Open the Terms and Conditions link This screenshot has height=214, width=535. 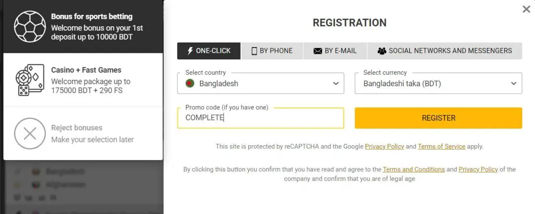[x=414, y=169]
